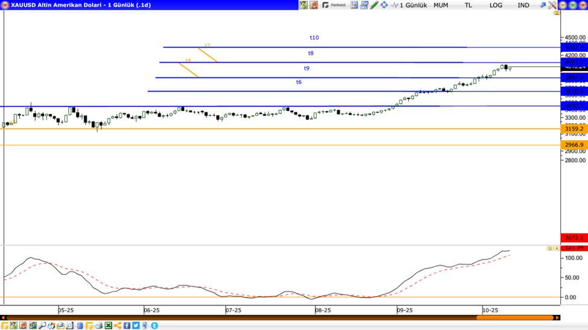This screenshot has height=330, width=588.
Task: Click the blue four-arrow move tool
Action: pos(384,5)
